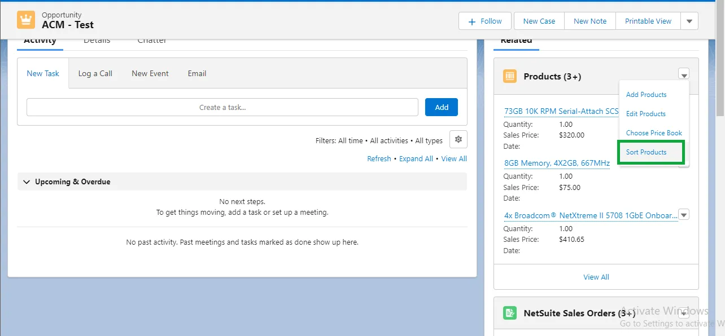
Task: Open the 4x Broadcom NetXtreme II 5708 link
Action: (591, 215)
